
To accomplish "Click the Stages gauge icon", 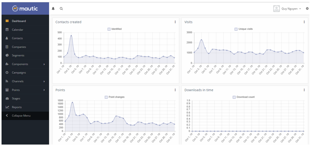I will pos(7,99).
